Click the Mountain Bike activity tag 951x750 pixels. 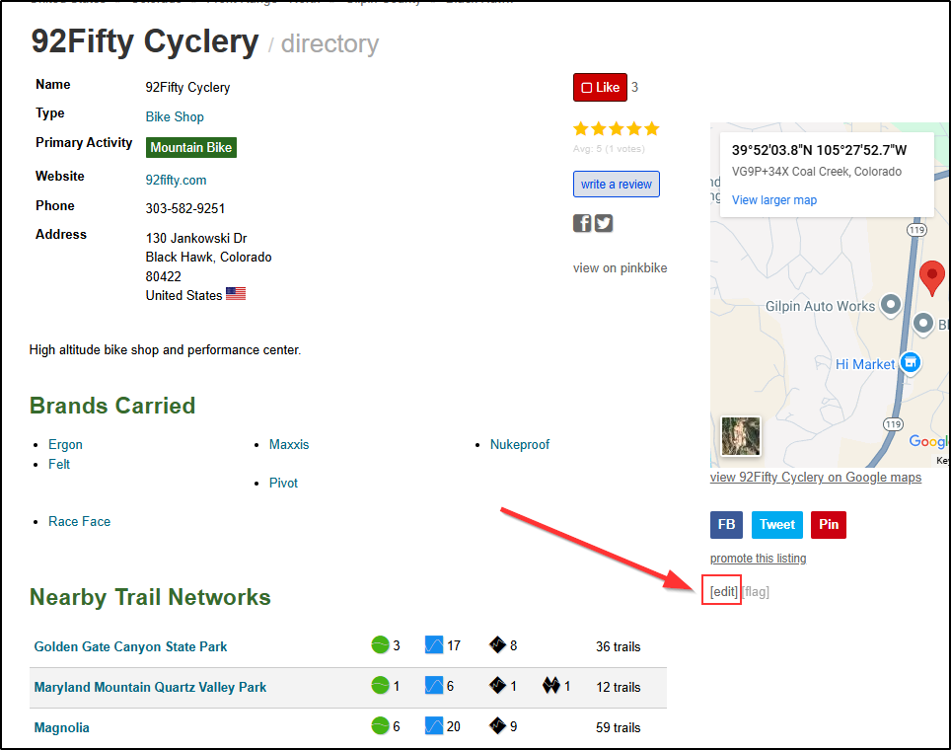coord(191,147)
